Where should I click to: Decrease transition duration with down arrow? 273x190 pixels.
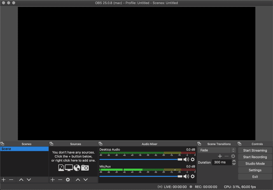point(234,164)
